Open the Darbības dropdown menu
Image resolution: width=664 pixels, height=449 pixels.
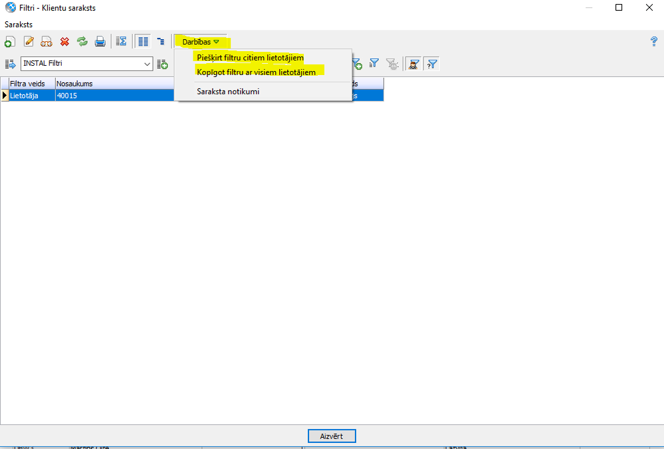pyautogui.click(x=200, y=42)
